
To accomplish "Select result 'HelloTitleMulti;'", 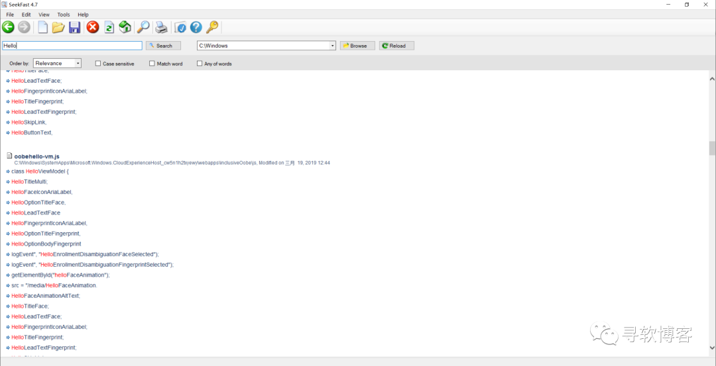I will point(29,181).
